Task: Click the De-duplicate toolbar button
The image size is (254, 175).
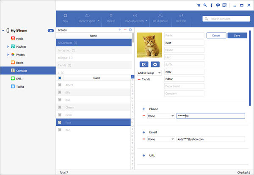Action: [x=160, y=18]
